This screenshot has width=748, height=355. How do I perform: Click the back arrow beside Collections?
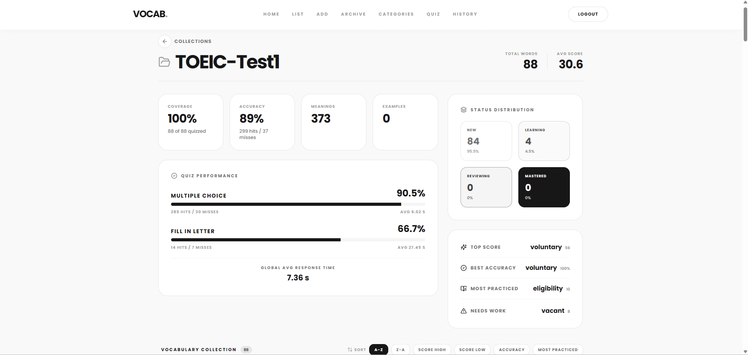[165, 41]
